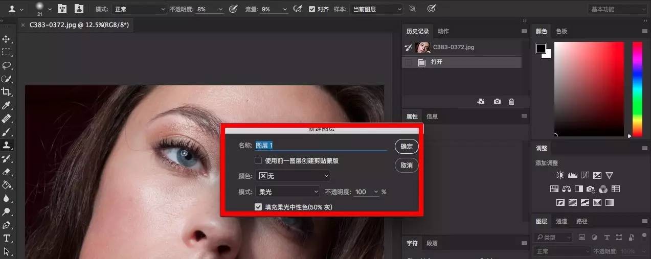Filter layers by pixel layers
The height and width of the screenshot is (259, 651).
(582, 238)
